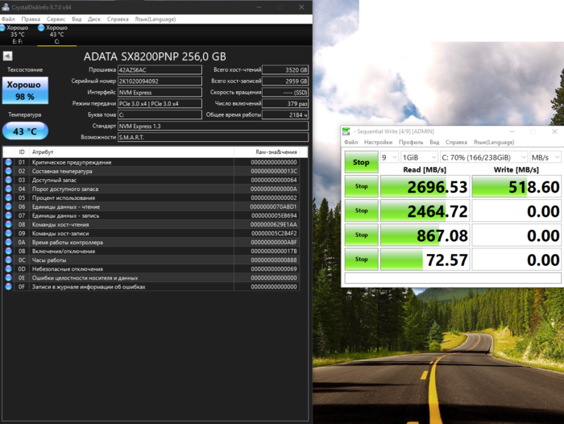Select row Включения/отключения
564x424 pixels.
coord(151,251)
